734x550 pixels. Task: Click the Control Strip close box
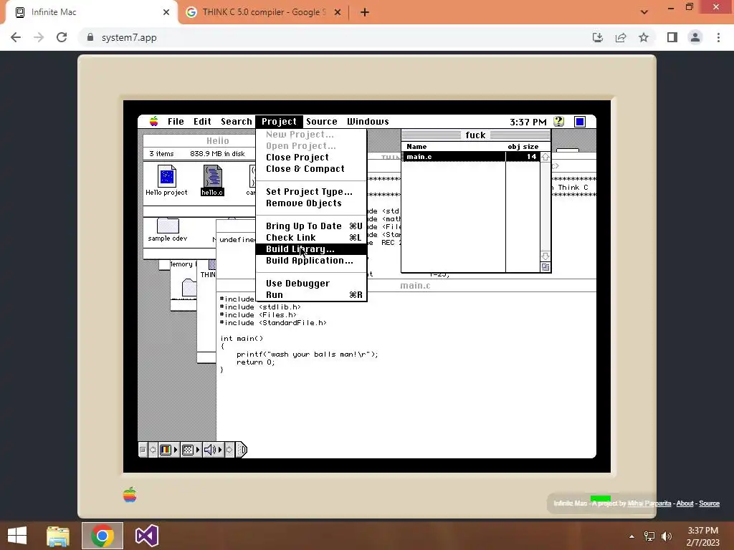coord(143,450)
